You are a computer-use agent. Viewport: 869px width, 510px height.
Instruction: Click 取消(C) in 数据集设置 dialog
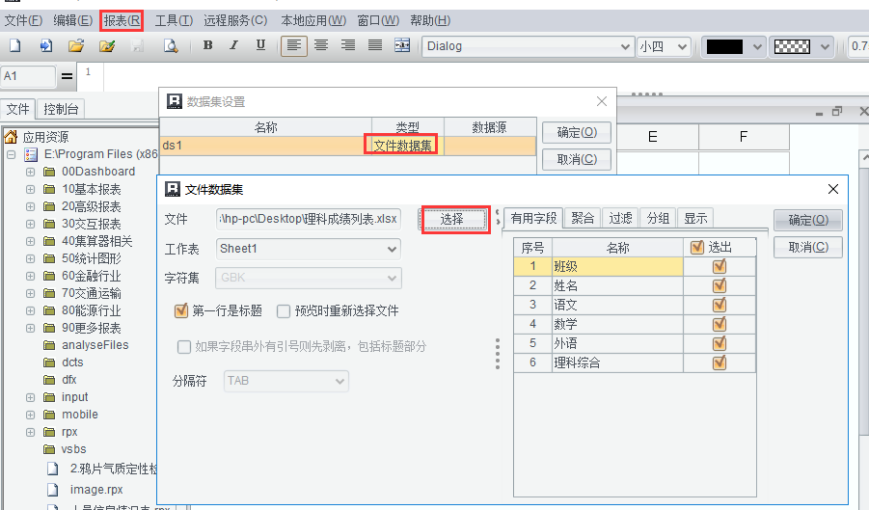(577, 159)
